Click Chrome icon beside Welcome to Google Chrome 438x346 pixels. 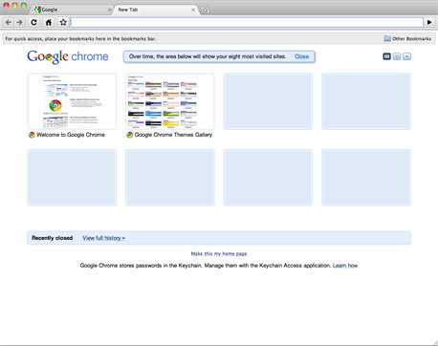click(32, 135)
